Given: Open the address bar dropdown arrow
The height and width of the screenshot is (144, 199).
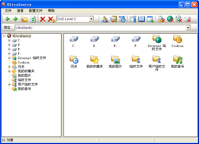Looking at the screenshot, I should (188, 28).
